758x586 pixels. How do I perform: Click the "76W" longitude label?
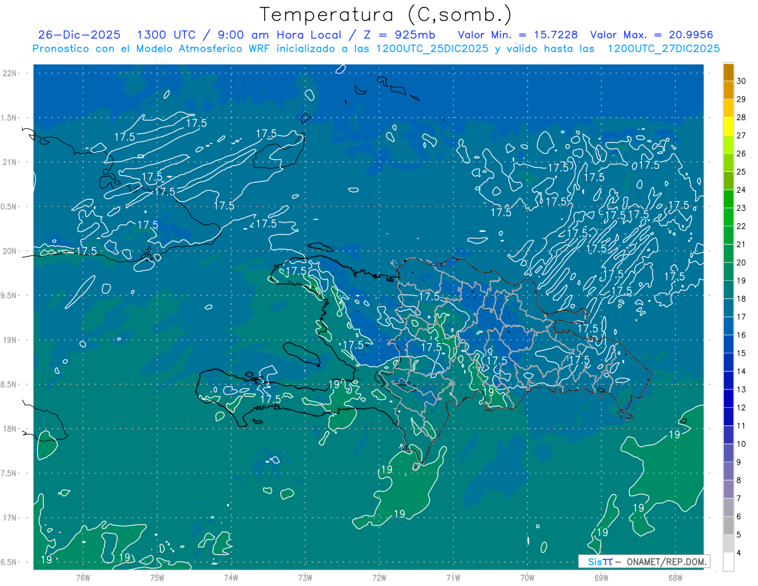coord(83,577)
